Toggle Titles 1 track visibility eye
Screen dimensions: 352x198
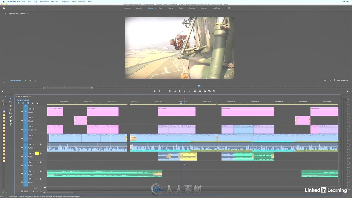33,118
